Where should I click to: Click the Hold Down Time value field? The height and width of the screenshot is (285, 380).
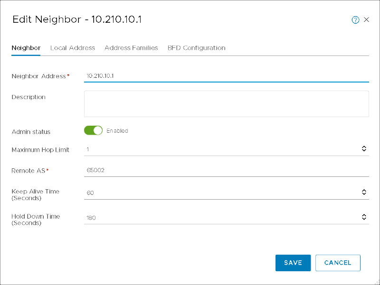pyautogui.click(x=190, y=217)
